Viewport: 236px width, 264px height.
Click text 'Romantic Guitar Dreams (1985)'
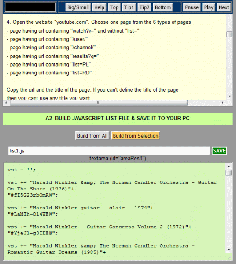tap(56, 252)
